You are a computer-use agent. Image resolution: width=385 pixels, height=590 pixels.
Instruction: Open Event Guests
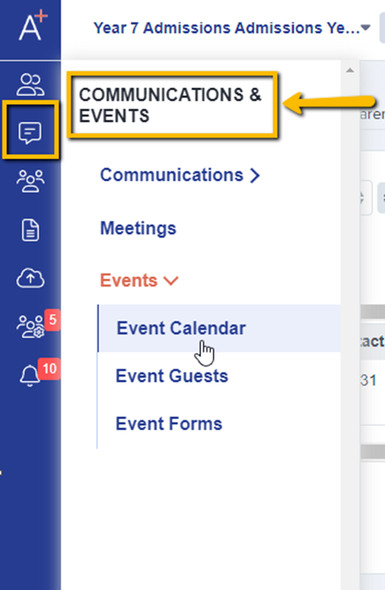172,376
